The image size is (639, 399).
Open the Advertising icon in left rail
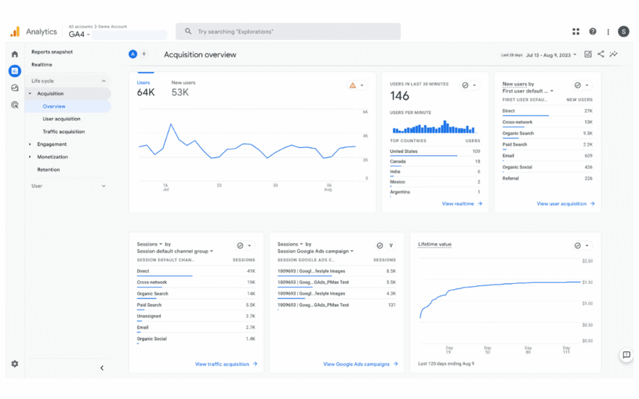(x=14, y=105)
